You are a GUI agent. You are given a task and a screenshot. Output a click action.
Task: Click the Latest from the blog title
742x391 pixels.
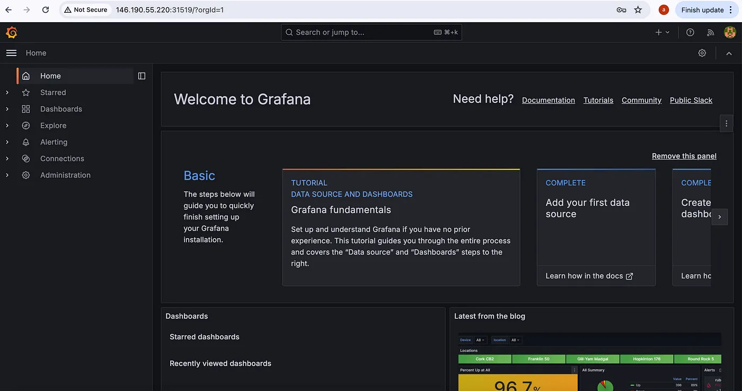(x=490, y=316)
